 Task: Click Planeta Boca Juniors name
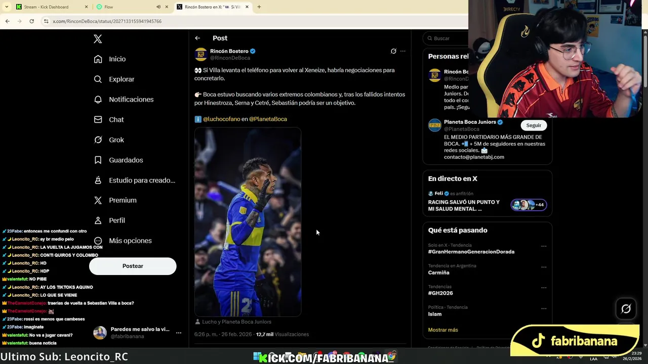pyautogui.click(x=470, y=122)
